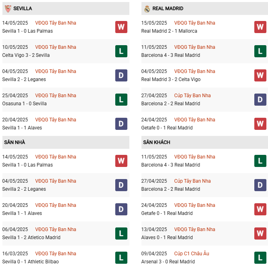The height and width of the screenshot is (271, 268).
Task: Select the SÂN KHÁCH section header
Action: pyautogui.click(x=205, y=142)
